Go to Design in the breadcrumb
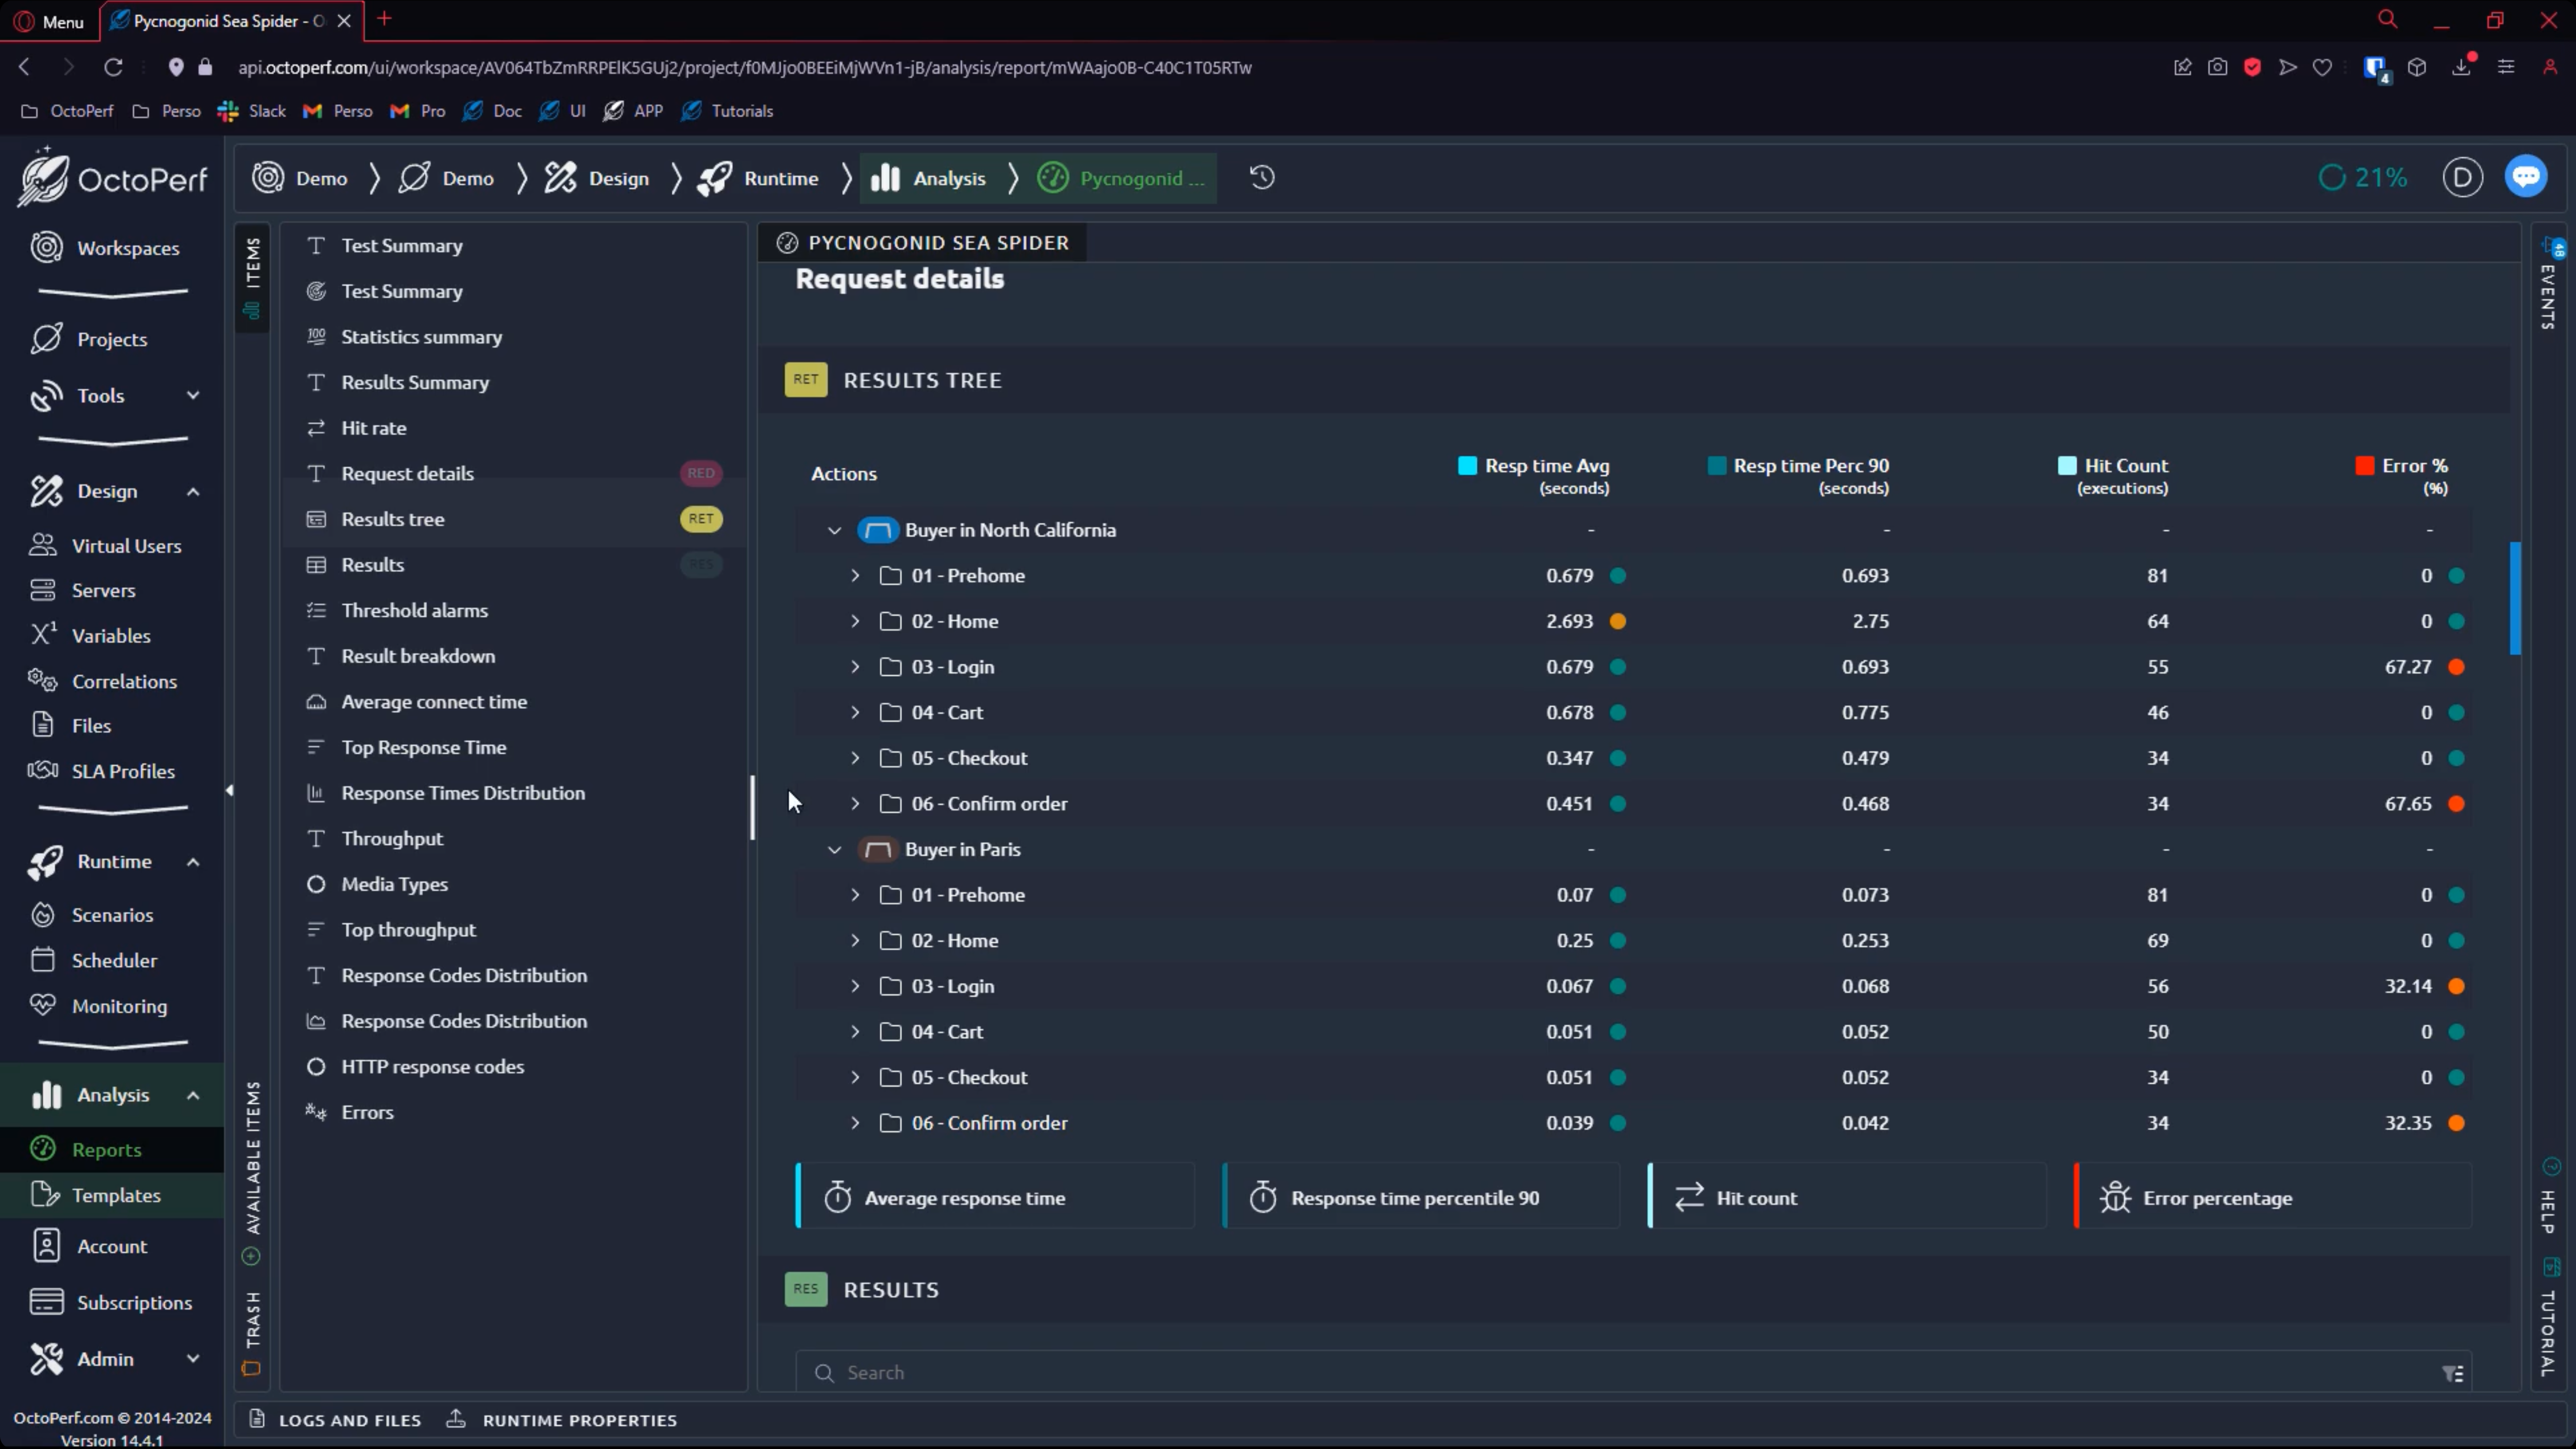The image size is (2576, 1449). 596,178
